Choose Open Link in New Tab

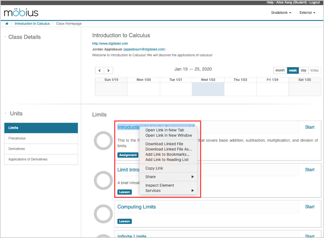pyautogui.click(x=165, y=130)
